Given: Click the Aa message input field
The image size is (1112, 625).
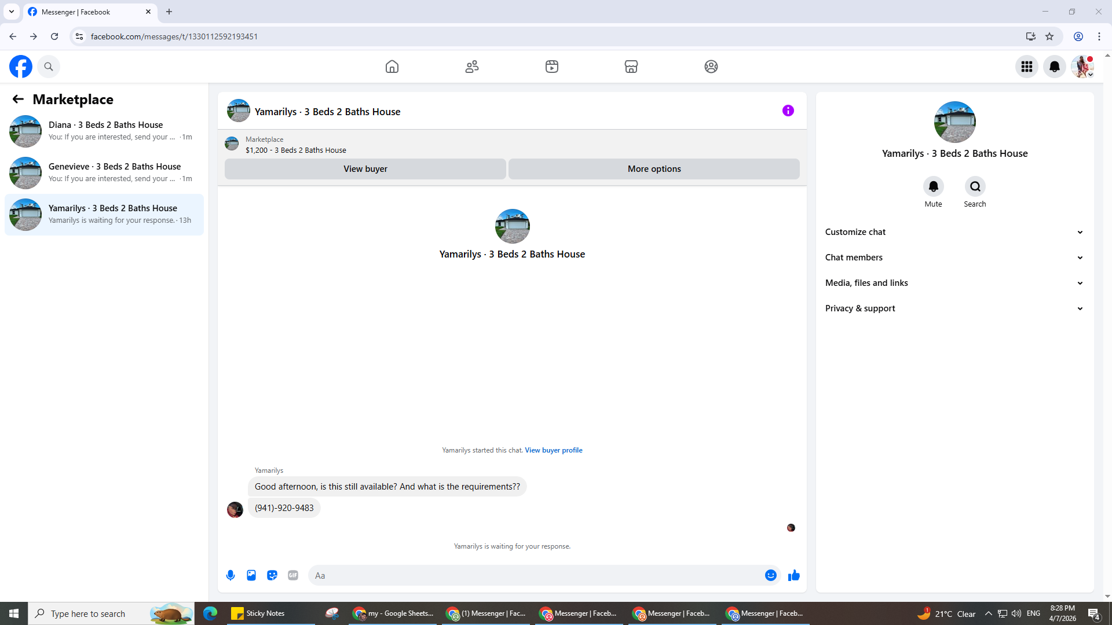Looking at the screenshot, I should (x=536, y=575).
